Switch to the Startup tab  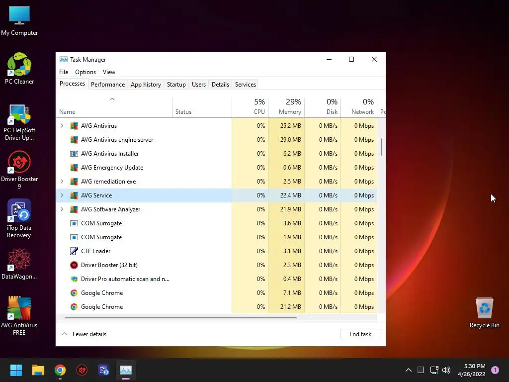[176, 85]
